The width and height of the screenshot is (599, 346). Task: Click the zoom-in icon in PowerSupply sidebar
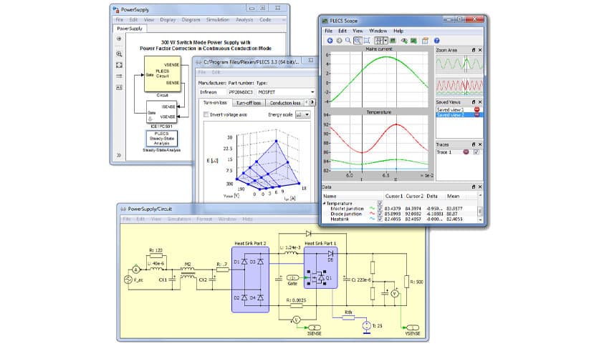(119, 54)
